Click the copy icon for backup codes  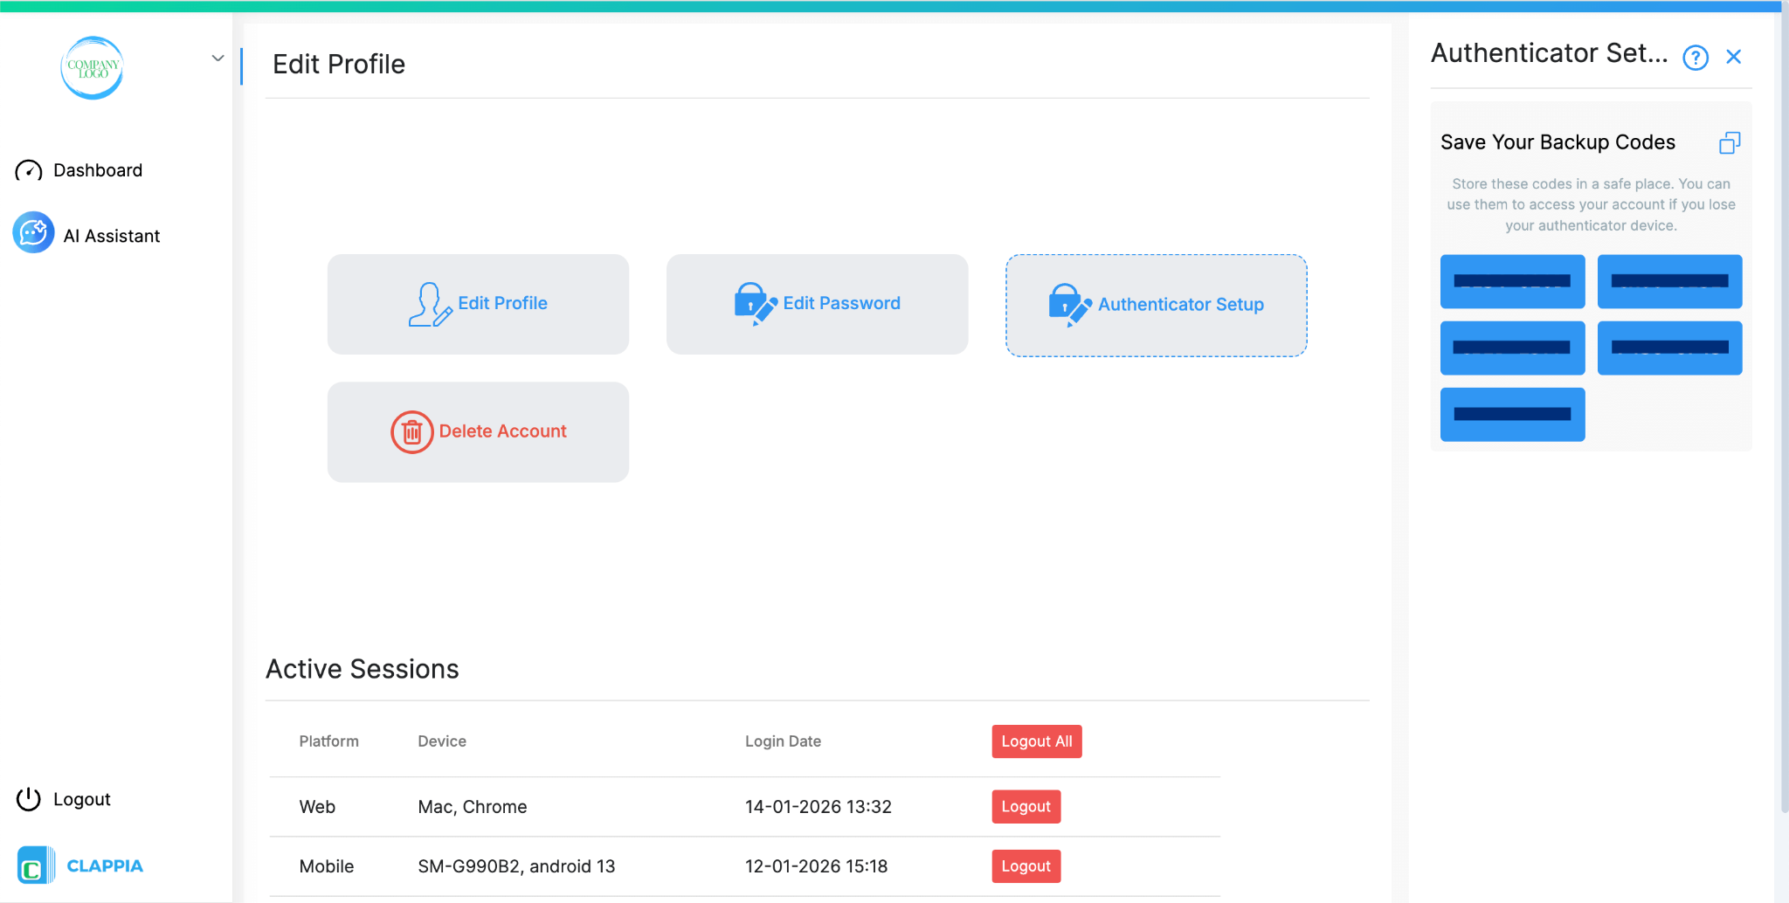click(x=1730, y=142)
